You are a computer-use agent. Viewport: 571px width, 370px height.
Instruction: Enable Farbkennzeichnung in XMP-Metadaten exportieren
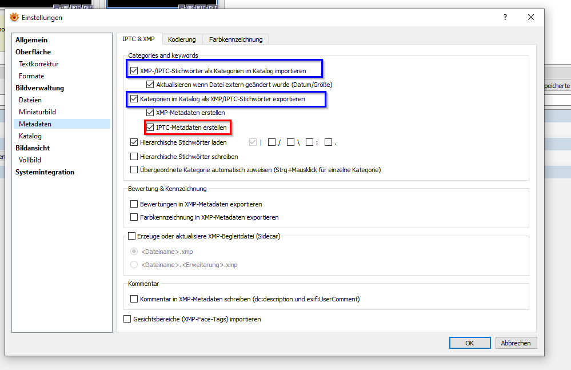(134, 217)
